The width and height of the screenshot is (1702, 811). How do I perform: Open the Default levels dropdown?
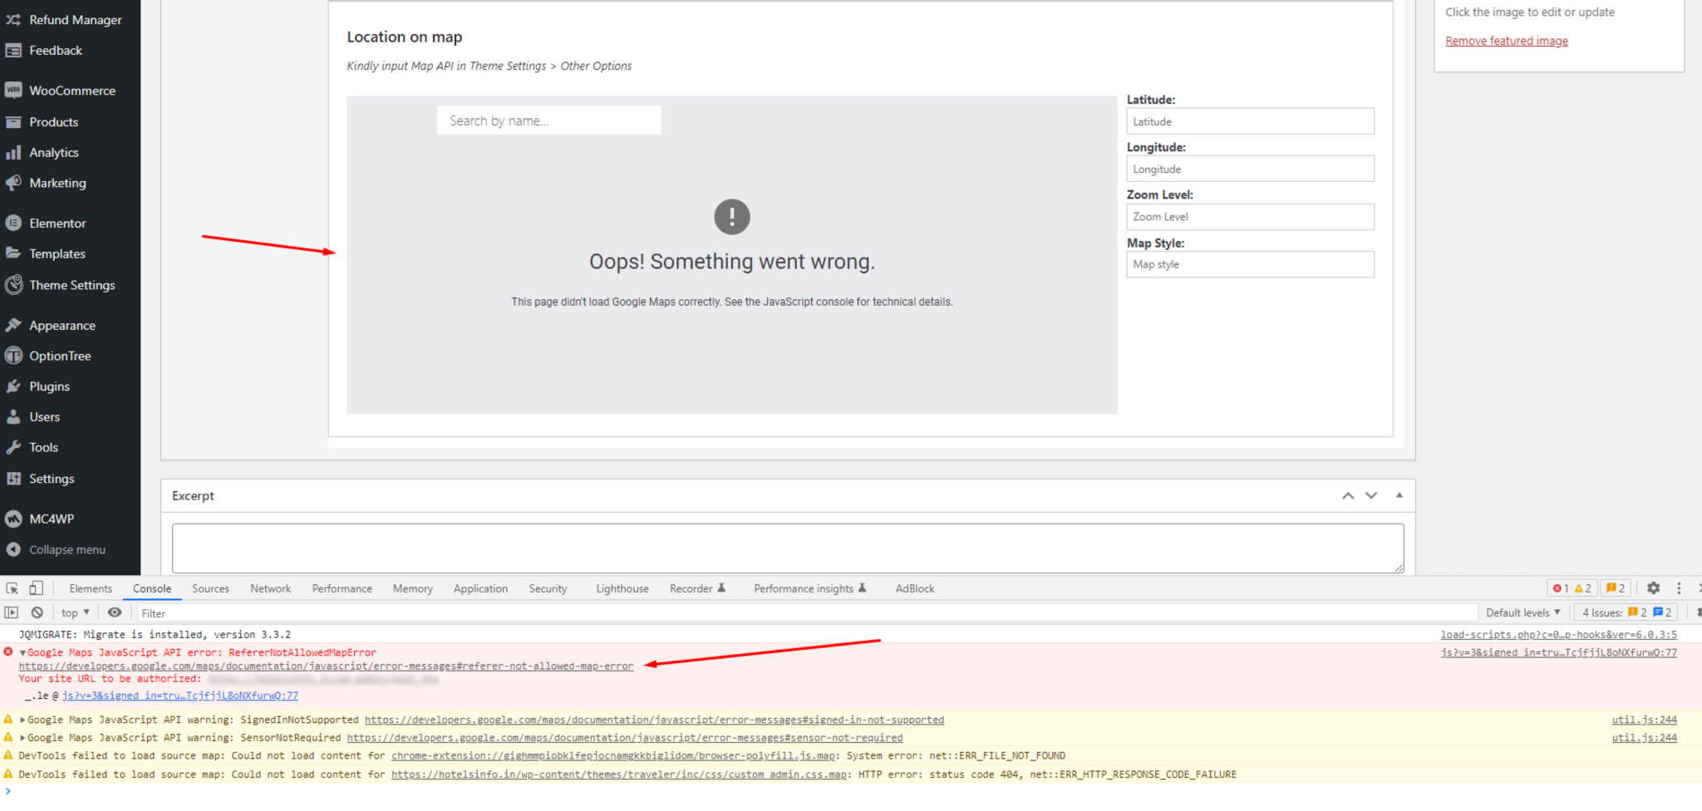1522,612
